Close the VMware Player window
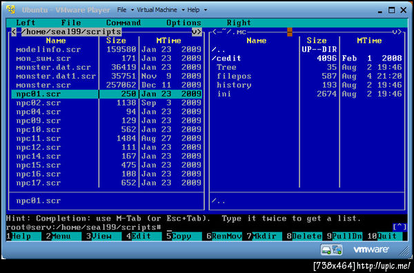Image resolution: width=414 pixels, height=273 pixels. (x=404, y=10)
